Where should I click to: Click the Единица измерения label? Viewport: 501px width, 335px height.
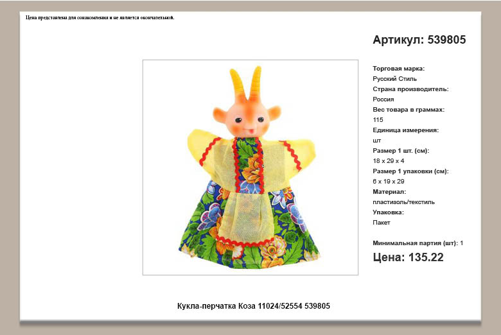(405, 130)
